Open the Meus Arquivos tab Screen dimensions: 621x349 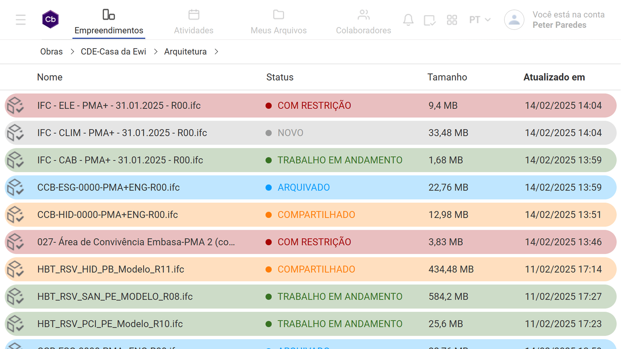pyautogui.click(x=279, y=22)
